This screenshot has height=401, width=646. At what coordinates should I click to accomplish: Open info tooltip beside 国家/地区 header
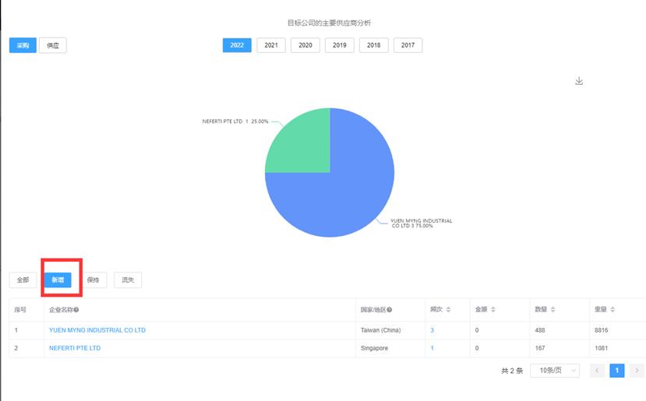[x=390, y=310]
